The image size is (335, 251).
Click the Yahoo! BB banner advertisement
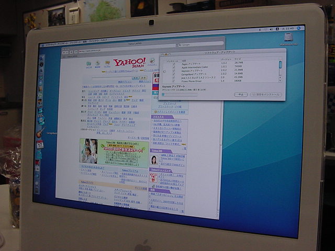pos(114,153)
